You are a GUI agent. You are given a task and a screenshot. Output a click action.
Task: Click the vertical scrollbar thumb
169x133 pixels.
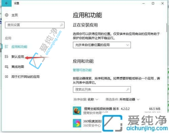pos(167,27)
